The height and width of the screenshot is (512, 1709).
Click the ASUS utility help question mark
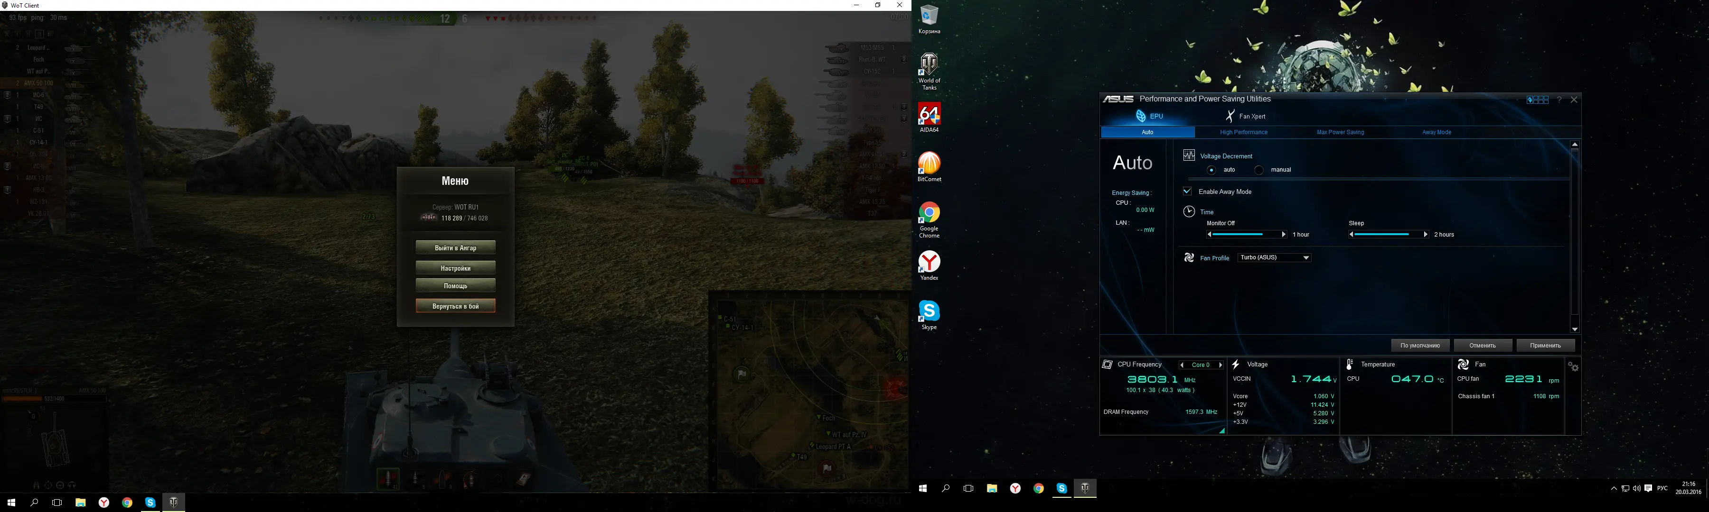1559,100
